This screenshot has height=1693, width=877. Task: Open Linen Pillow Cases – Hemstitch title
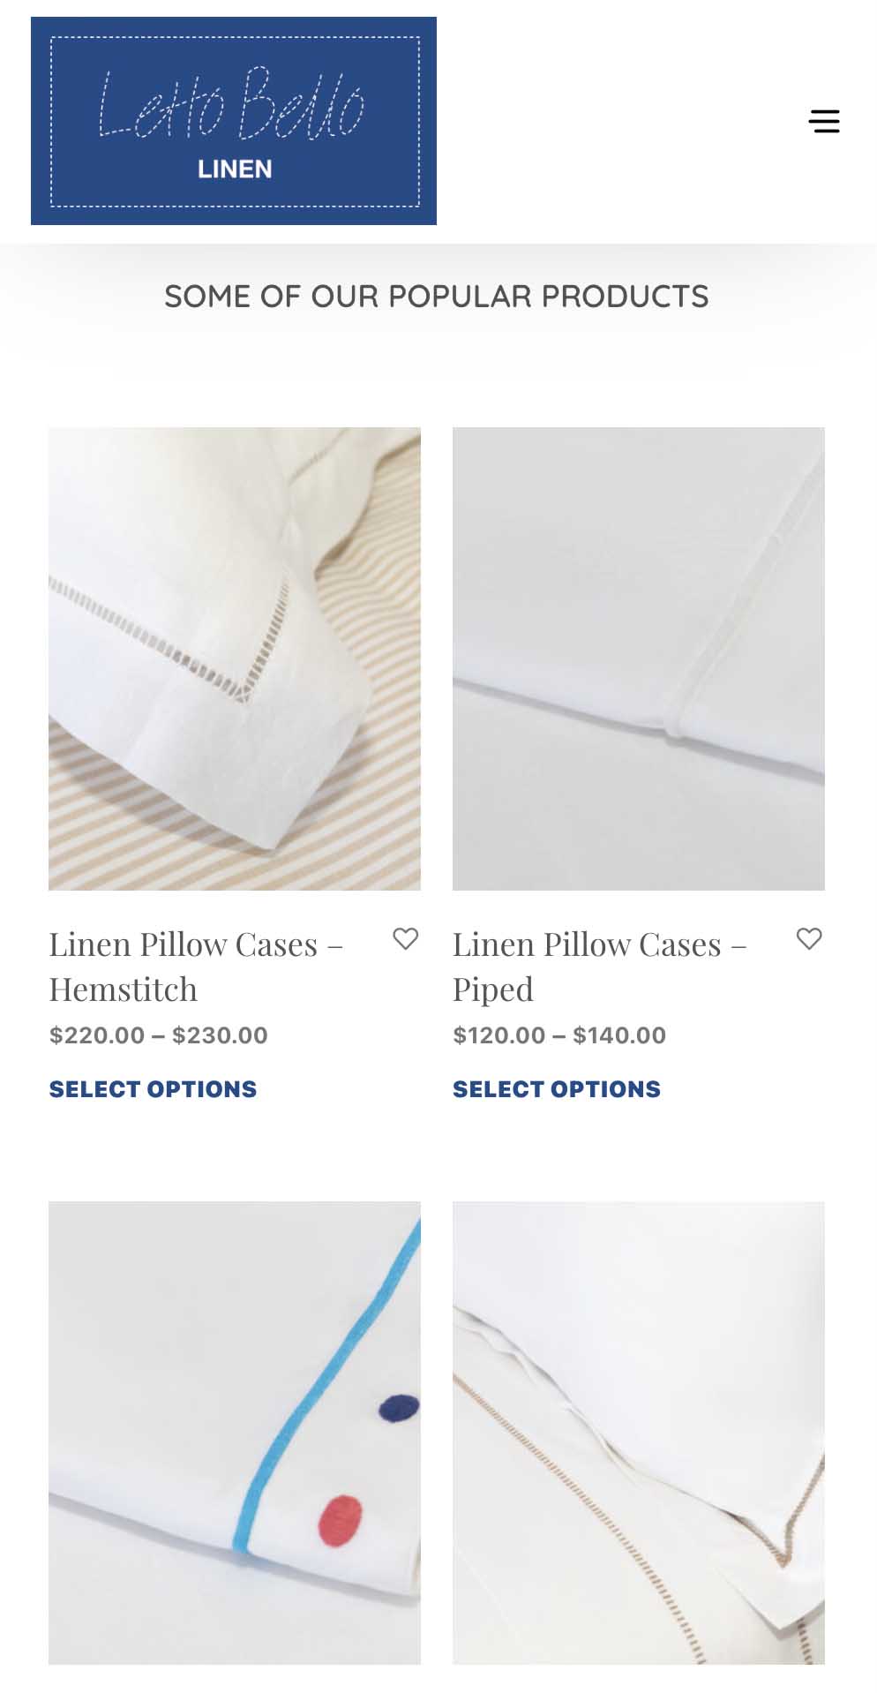(x=196, y=967)
